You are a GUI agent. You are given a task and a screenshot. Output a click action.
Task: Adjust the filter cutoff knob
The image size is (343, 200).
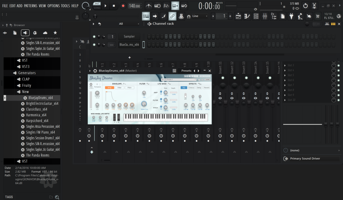[144, 104]
